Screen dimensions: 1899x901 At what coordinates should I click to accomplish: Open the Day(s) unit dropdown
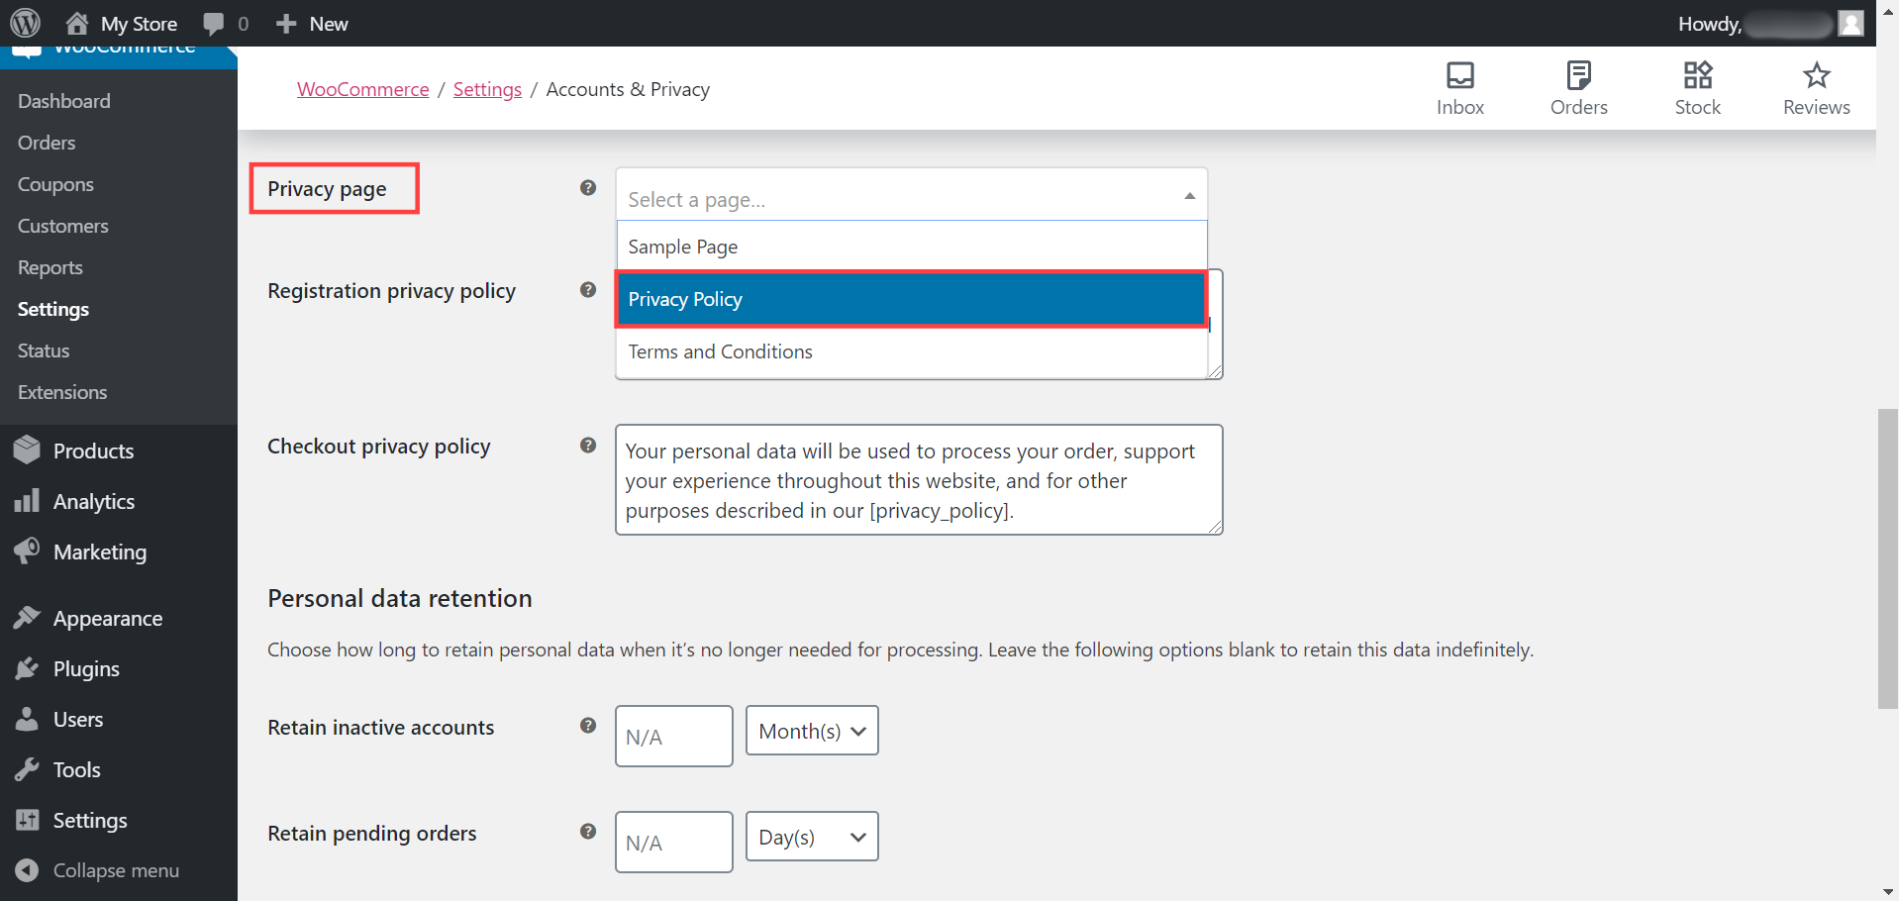click(x=812, y=837)
